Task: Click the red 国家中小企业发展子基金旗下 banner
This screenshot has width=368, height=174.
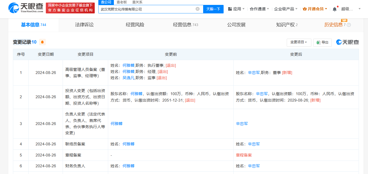Action: tap(70, 8)
